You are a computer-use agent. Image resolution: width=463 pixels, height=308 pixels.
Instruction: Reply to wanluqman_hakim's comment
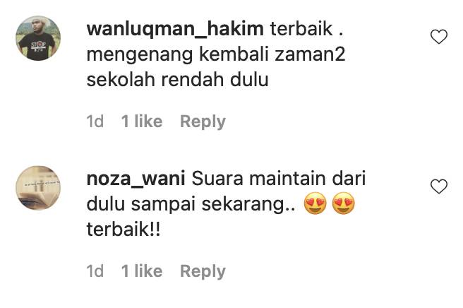[x=203, y=122]
